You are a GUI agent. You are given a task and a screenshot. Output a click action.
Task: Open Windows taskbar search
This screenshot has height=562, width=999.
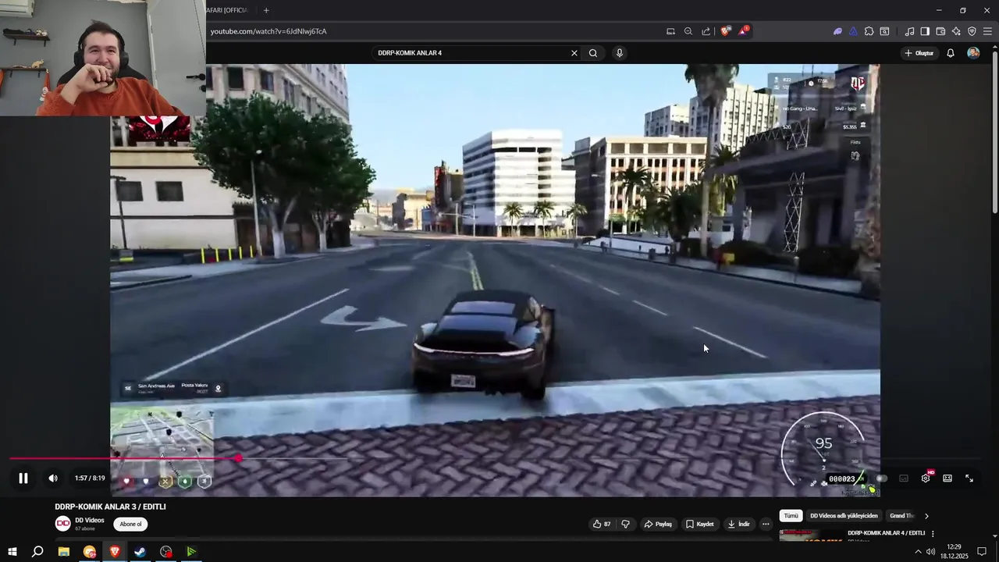tap(37, 552)
